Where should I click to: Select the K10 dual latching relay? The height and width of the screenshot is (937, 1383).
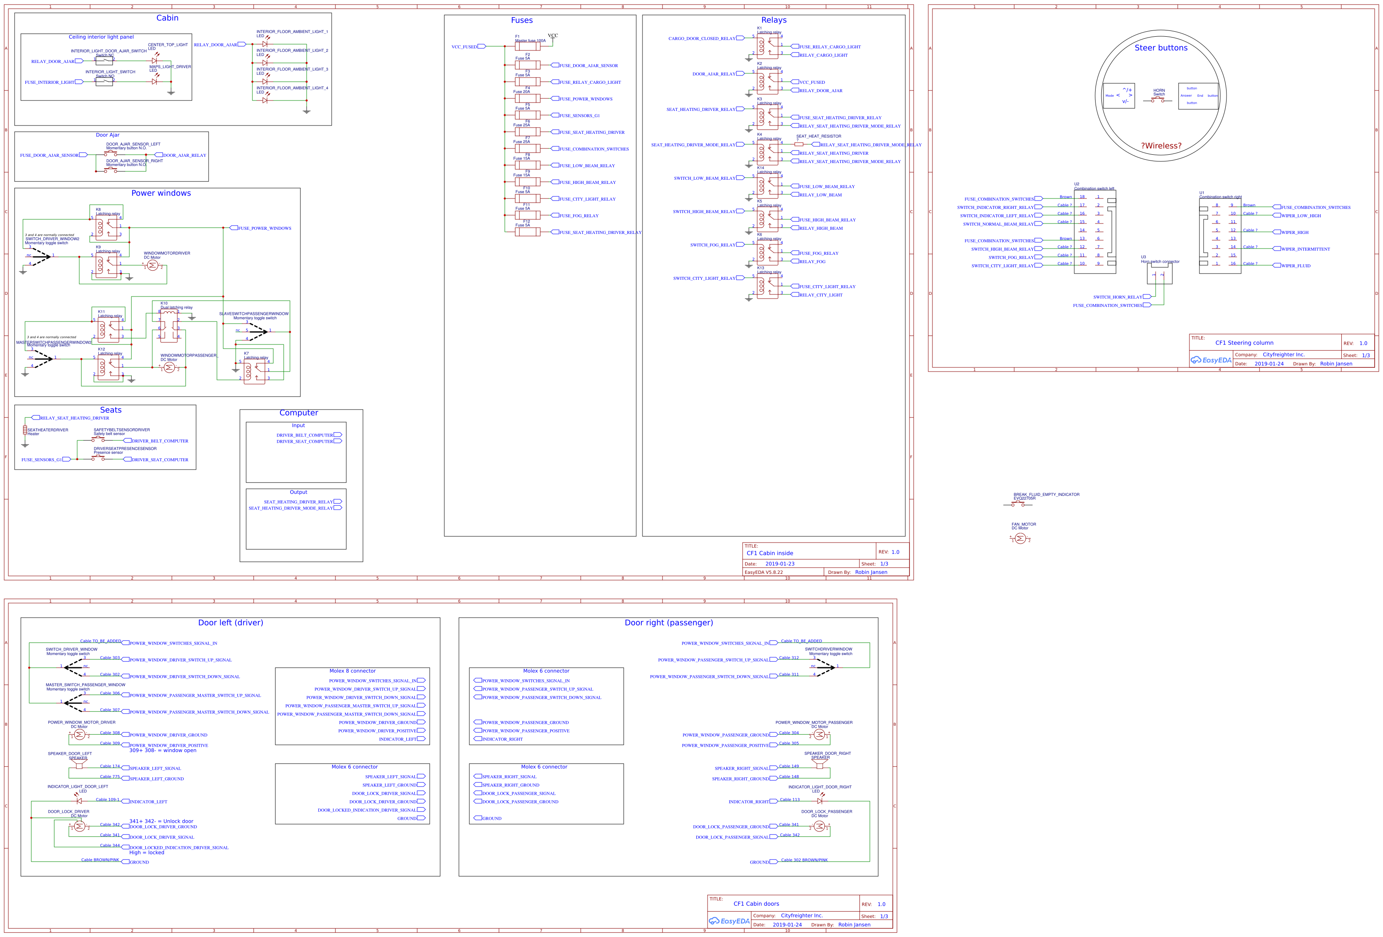tap(169, 326)
